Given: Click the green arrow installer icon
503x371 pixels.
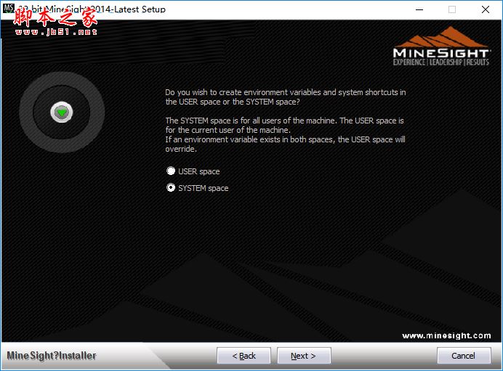Looking at the screenshot, I should pyautogui.click(x=62, y=112).
